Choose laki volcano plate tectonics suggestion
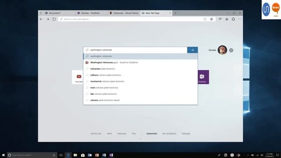The width and height of the screenshot is (281, 158). click(x=140, y=94)
